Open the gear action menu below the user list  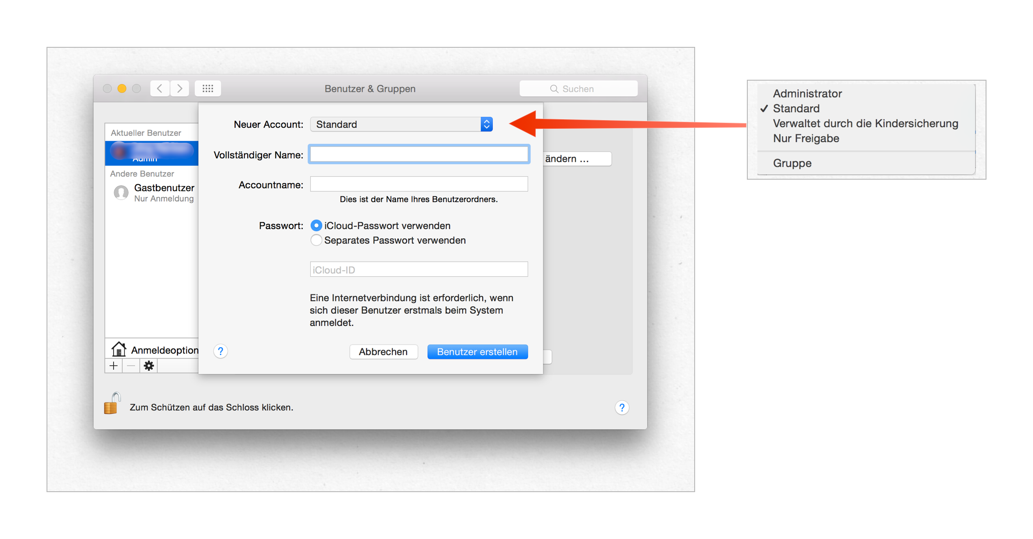[148, 365]
